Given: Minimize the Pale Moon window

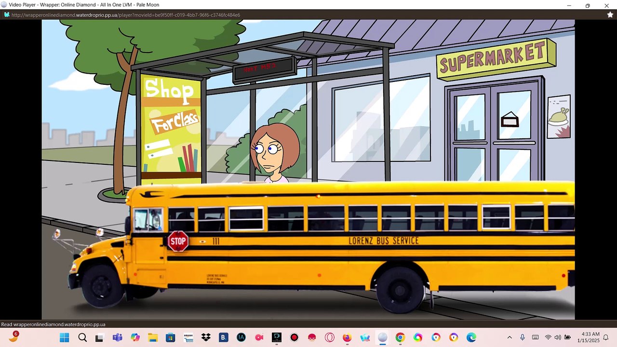Looking at the screenshot, I should [569, 5].
